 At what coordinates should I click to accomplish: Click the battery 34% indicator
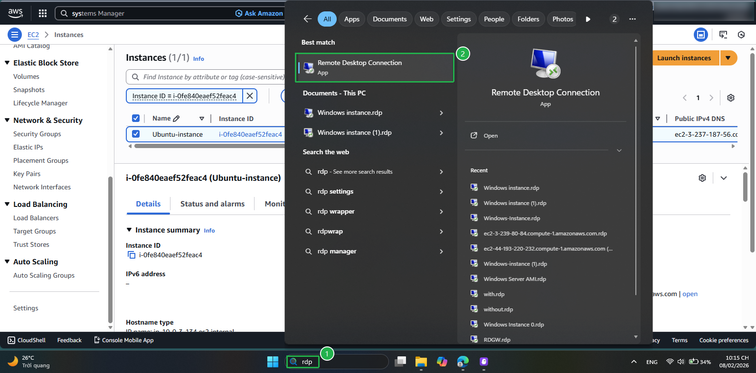[x=700, y=362]
